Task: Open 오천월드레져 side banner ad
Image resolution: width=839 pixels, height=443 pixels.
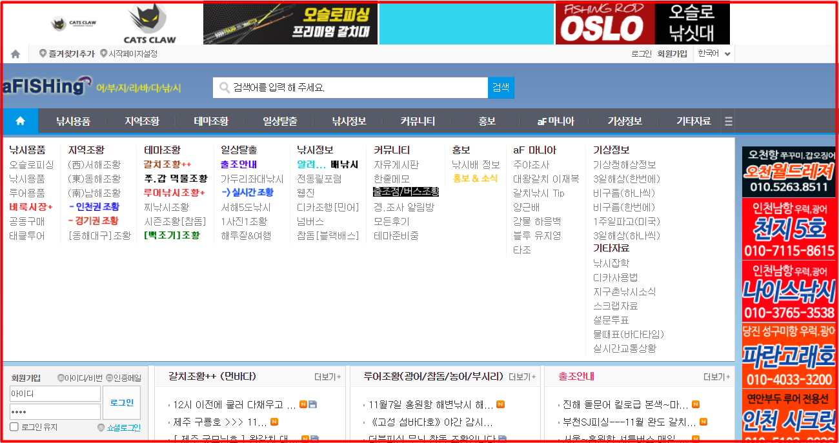Action: (x=789, y=172)
